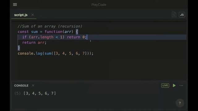Viewport: 198px width, 111px height.
Task: Click the closing brace of the function
Action: pyautogui.click(x=19, y=48)
